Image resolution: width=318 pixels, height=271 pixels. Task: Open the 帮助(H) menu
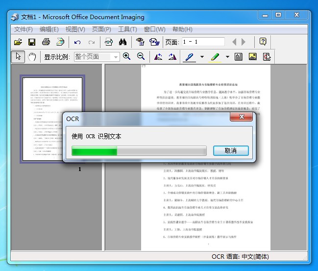click(x=182, y=29)
